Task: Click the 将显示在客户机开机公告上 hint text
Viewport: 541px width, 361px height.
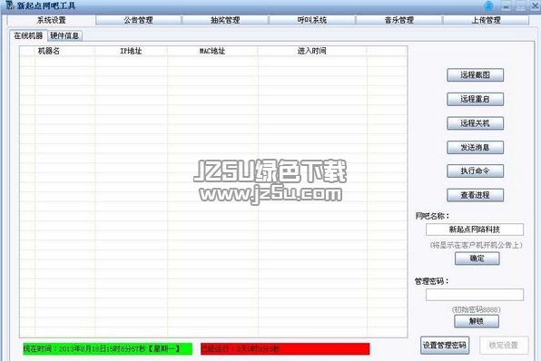Action: [x=477, y=245]
